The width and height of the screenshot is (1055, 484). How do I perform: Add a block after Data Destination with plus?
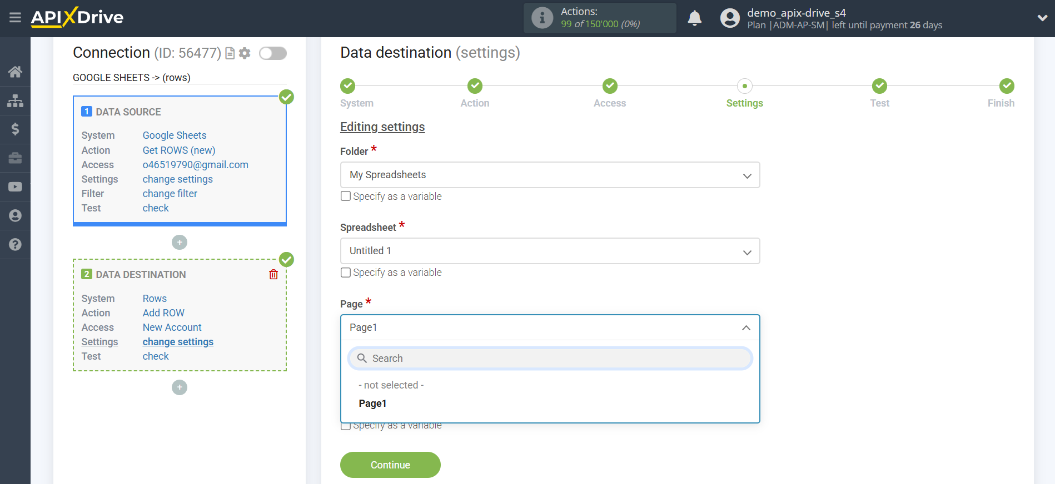pyautogui.click(x=180, y=387)
